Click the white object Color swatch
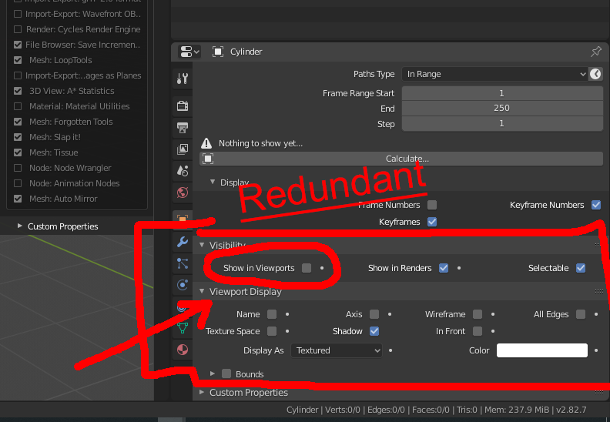The height and width of the screenshot is (422, 610). (x=542, y=350)
